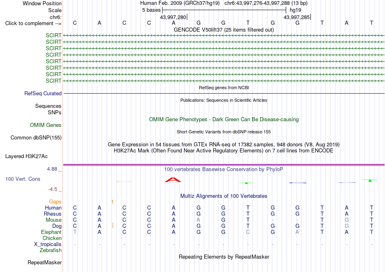Image resolution: width=385 pixels, height=272 pixels.
Task: Click the RepeatMasker track label
Action: click(x=45, y=262)
